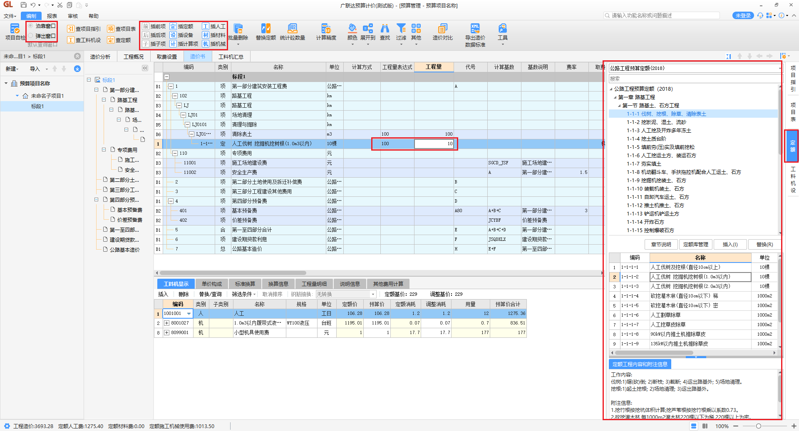Click the zoom out minus button
Screen dimensions: 799x431
736,426
